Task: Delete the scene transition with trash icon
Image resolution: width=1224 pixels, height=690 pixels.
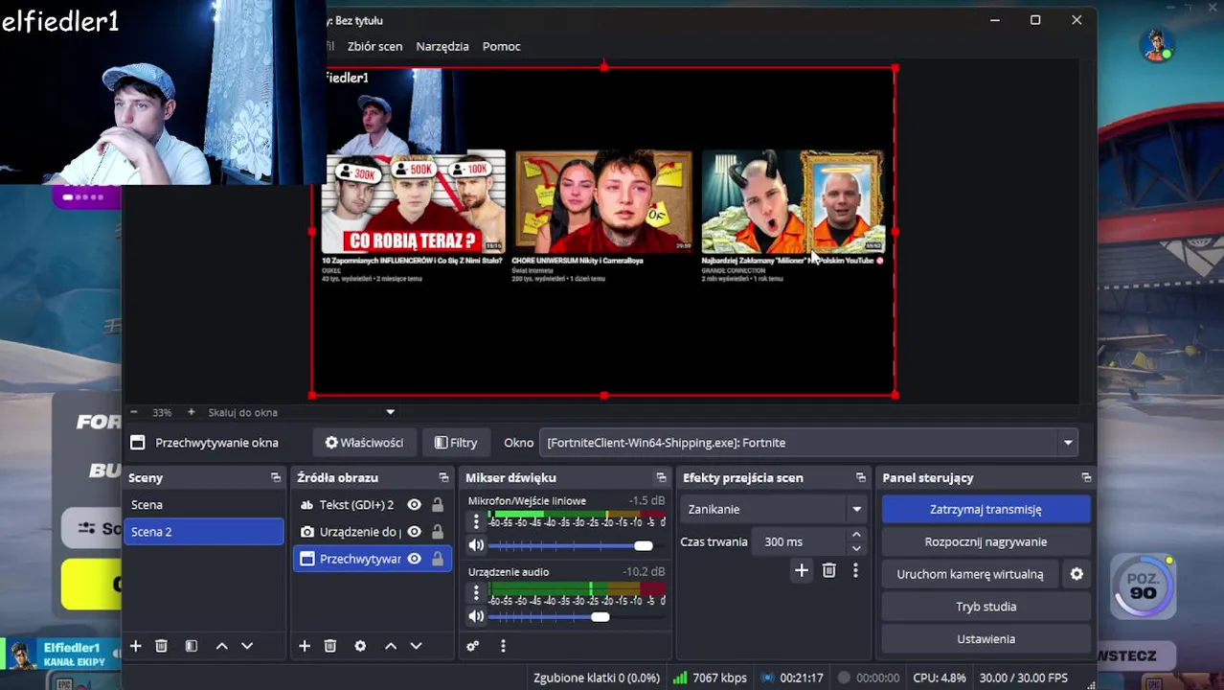Action: [829, 570]
